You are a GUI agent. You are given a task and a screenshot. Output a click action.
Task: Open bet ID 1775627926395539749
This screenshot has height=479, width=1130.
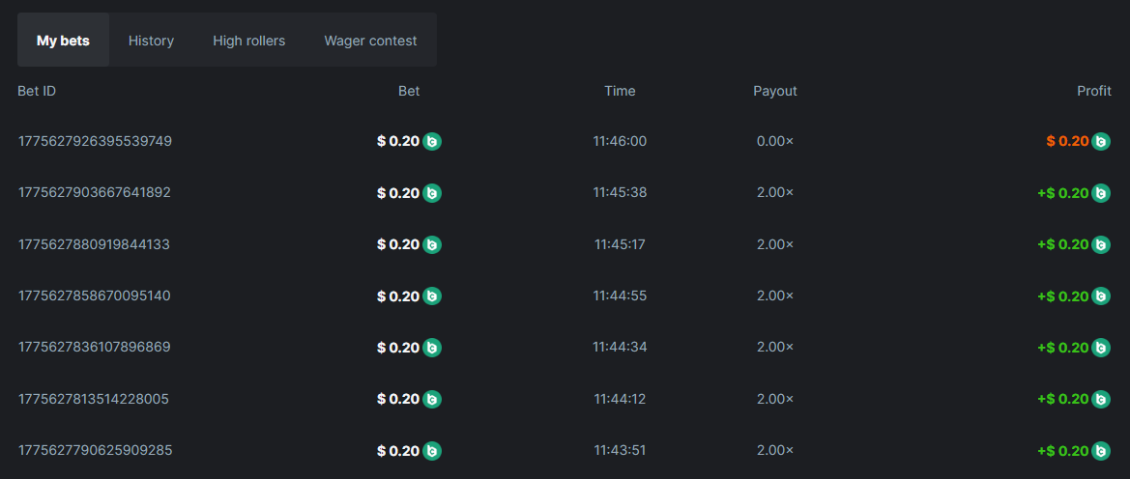click(95, 141)
